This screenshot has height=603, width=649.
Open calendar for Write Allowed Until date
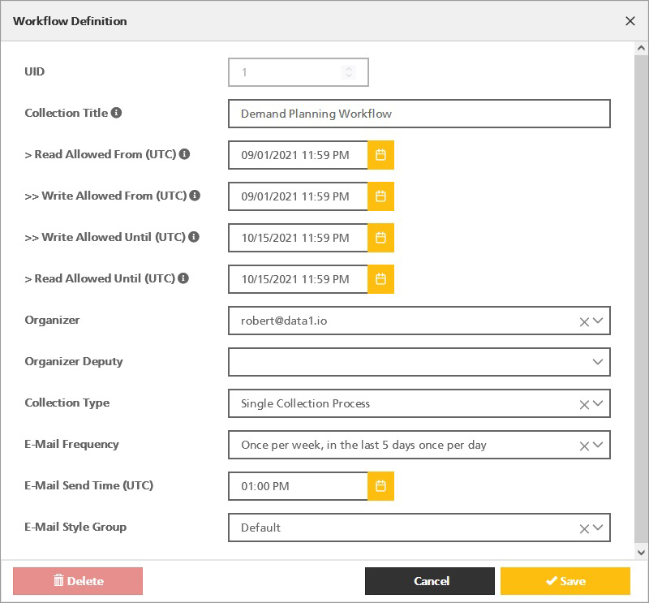point(380,238)
